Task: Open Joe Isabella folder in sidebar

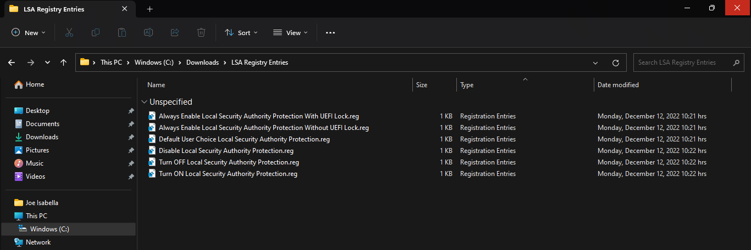Action: (x=42, y=203)
